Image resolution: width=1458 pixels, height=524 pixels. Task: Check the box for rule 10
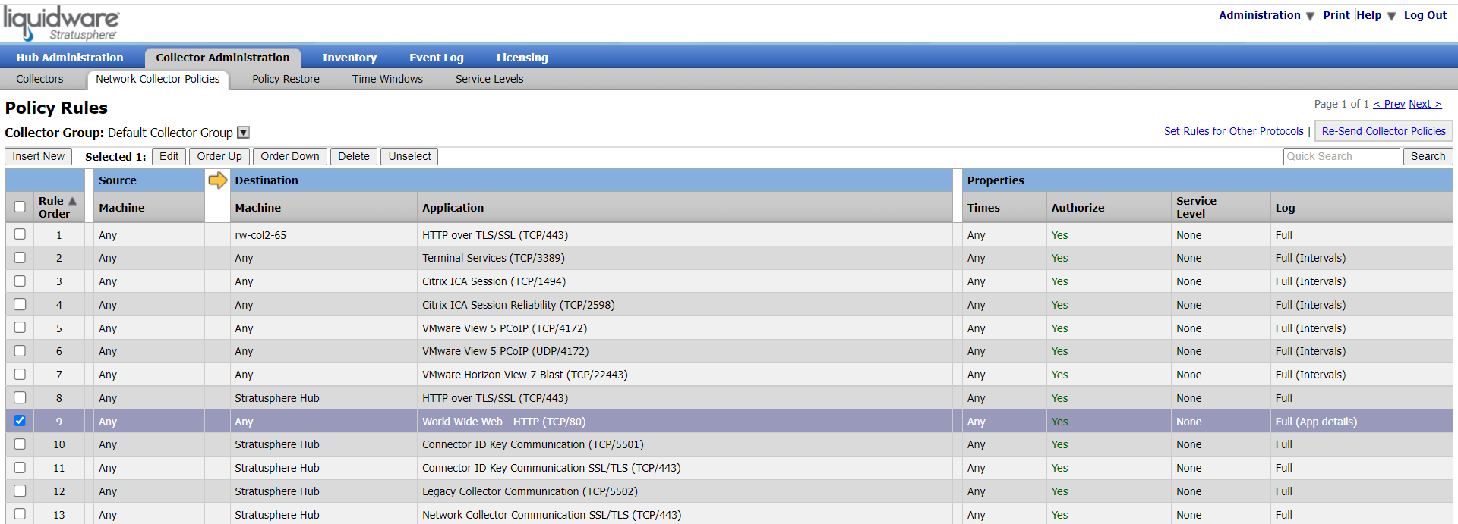pos(20,444)
